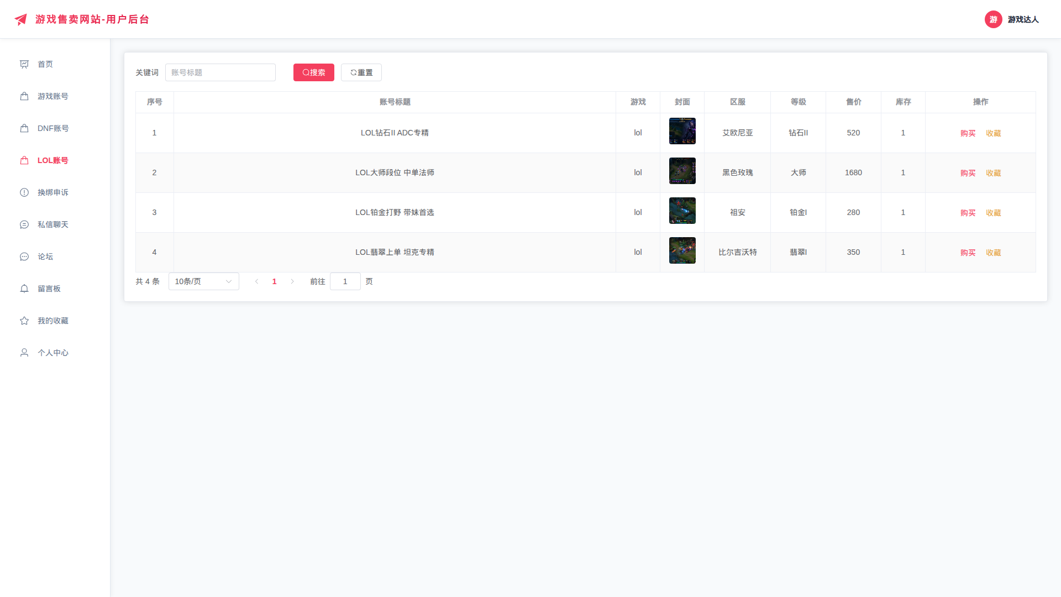
Task: Click the 搜索 button
Action: pyautogui.click(x=313, y=72)
